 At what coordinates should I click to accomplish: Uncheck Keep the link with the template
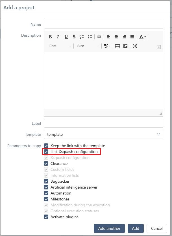coord(46,146)
